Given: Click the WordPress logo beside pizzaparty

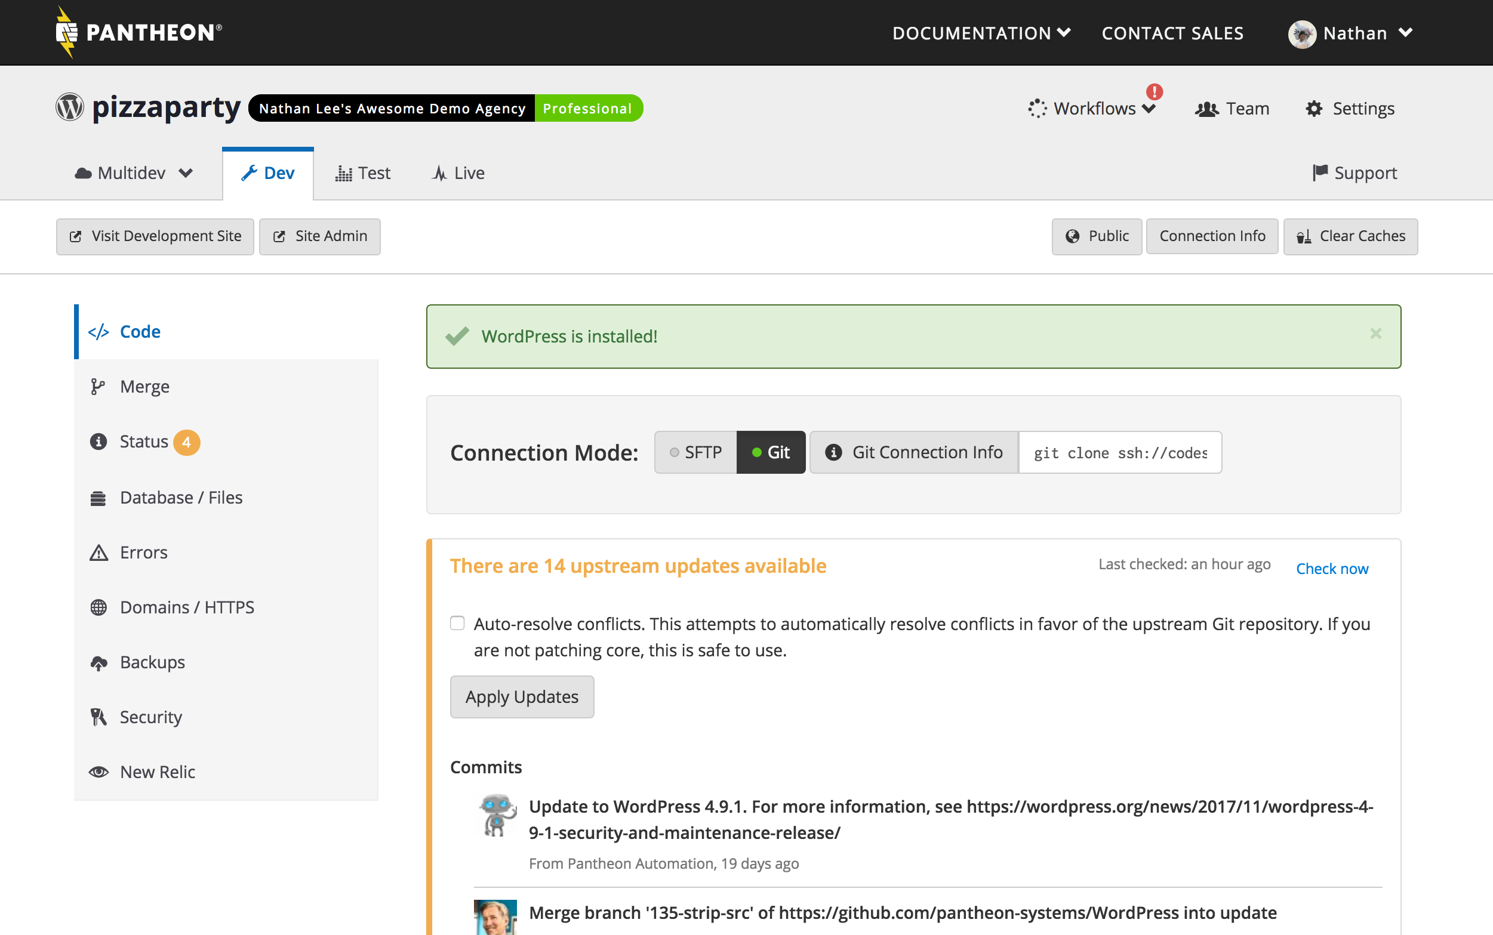Looking at the screenshot, I should point(70,107).
